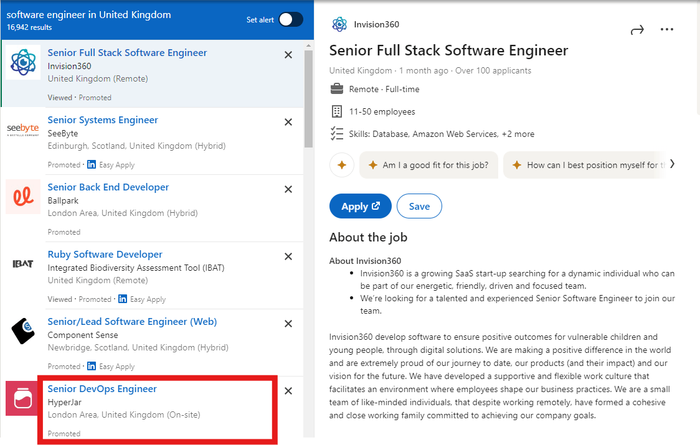
Task: Ask 'How can I best position myself'
Action: coord(585,165)
